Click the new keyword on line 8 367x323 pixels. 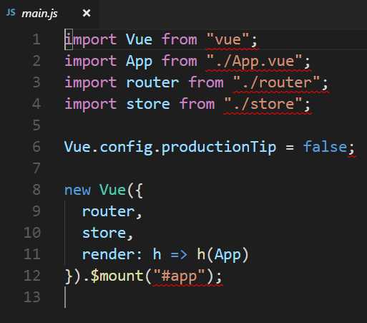[x=77, y=191]
